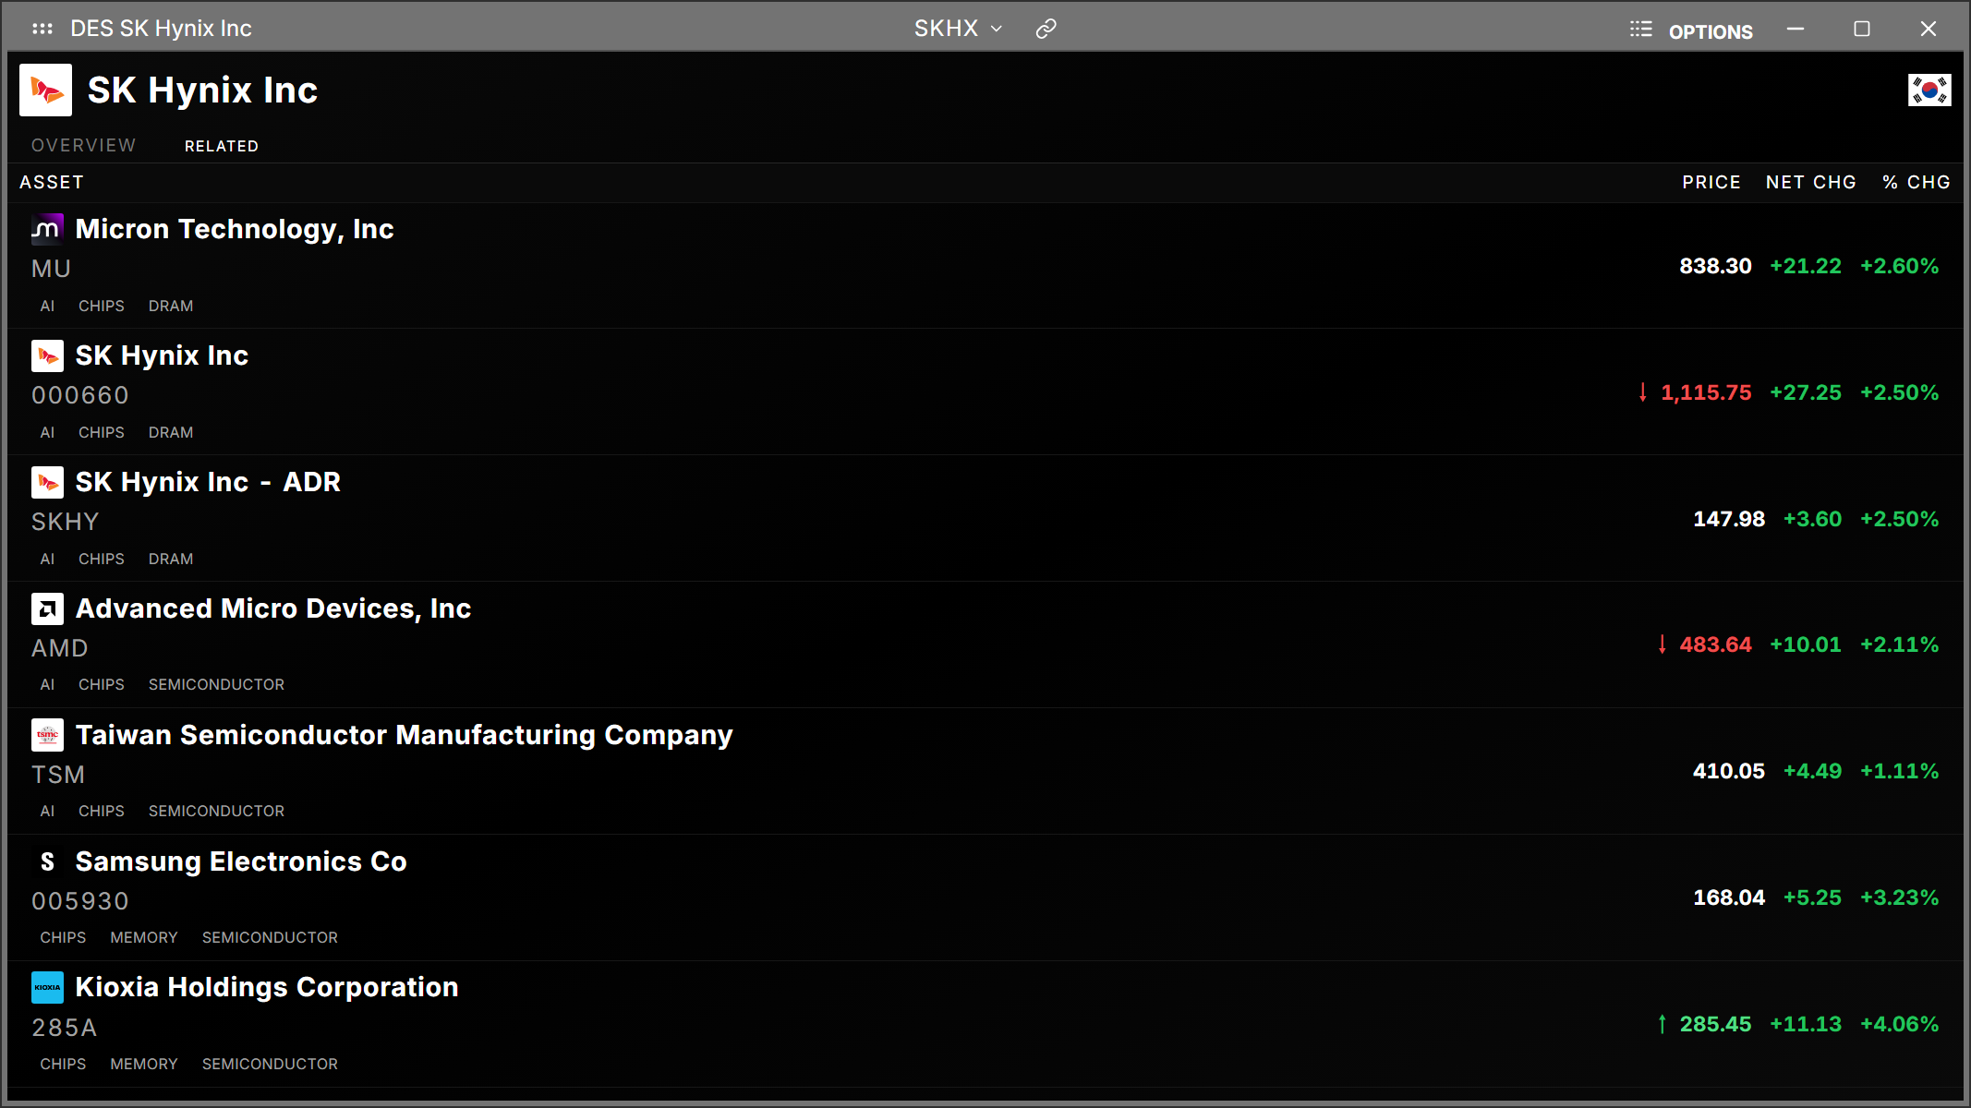This screenshot has height=1108, width=1971.
Task: Select the SEMICONDUCTOR tag under AMD
Action: tap(216, 684)
